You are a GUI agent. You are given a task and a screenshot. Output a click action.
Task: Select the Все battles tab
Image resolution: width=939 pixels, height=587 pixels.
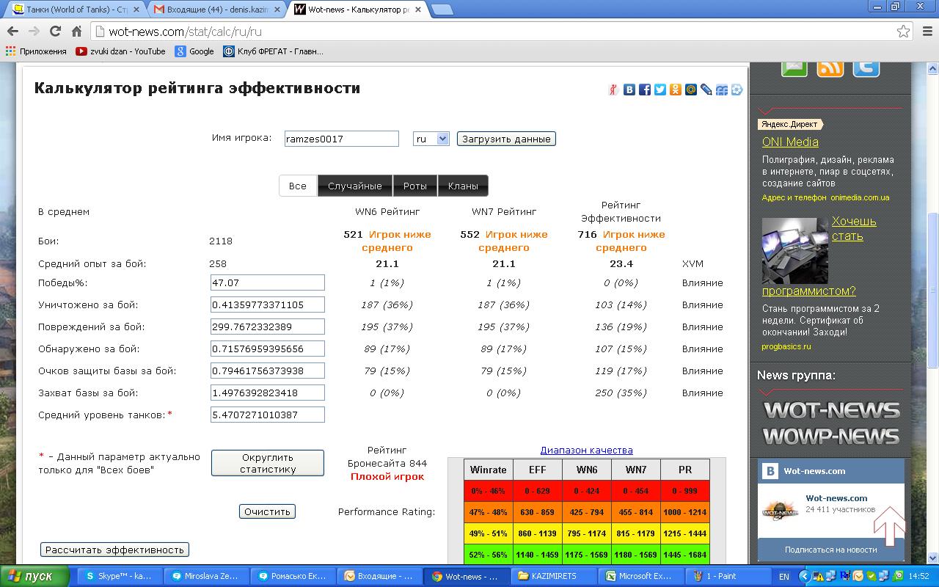(298, 186)
